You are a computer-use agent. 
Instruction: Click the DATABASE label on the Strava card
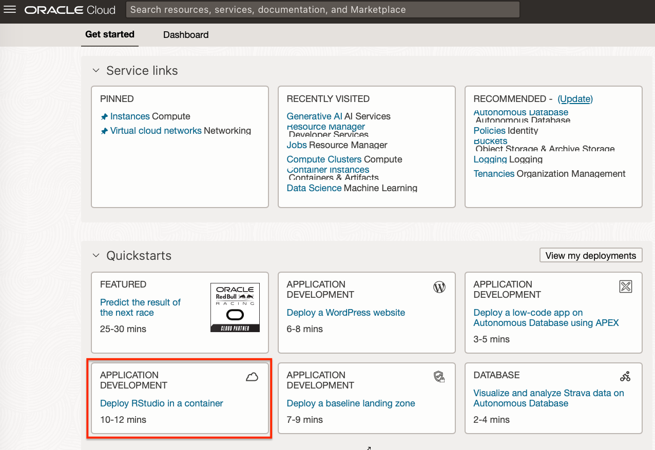coord(496,375)
